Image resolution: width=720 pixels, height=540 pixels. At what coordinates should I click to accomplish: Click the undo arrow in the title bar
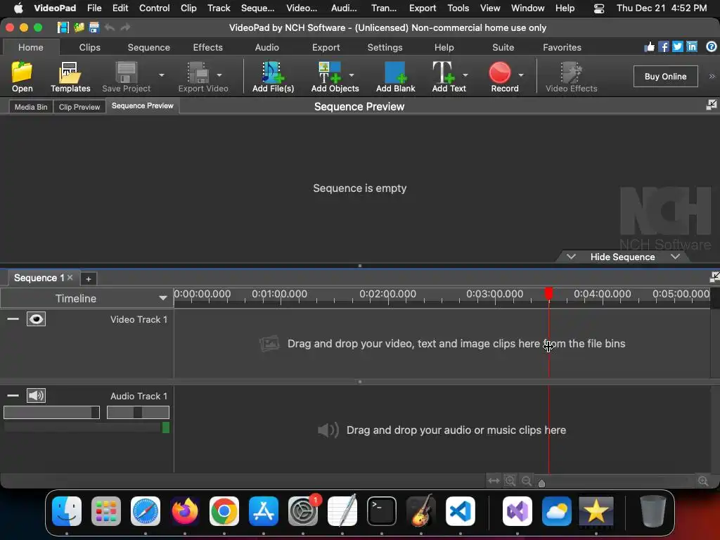click(110, 27)
